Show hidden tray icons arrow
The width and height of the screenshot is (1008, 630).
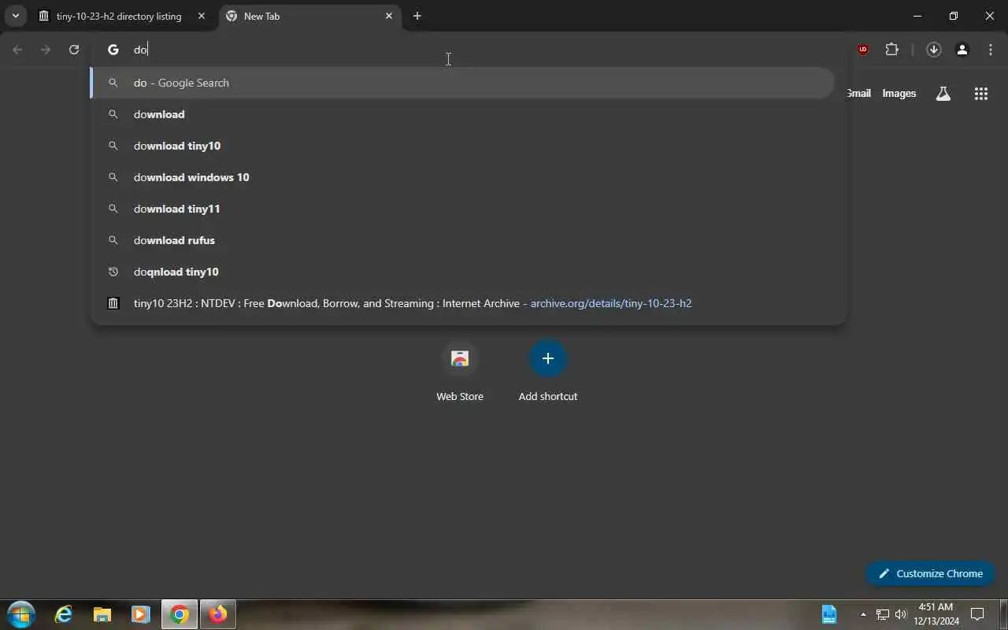[863, 614]
